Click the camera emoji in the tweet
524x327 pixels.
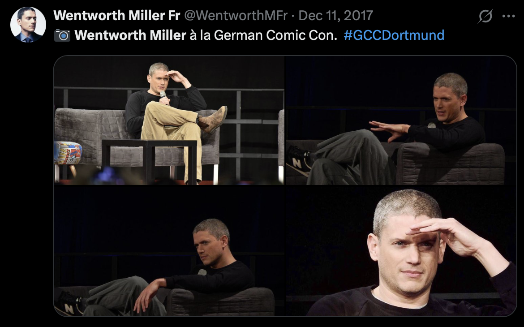tap(62, 35)
